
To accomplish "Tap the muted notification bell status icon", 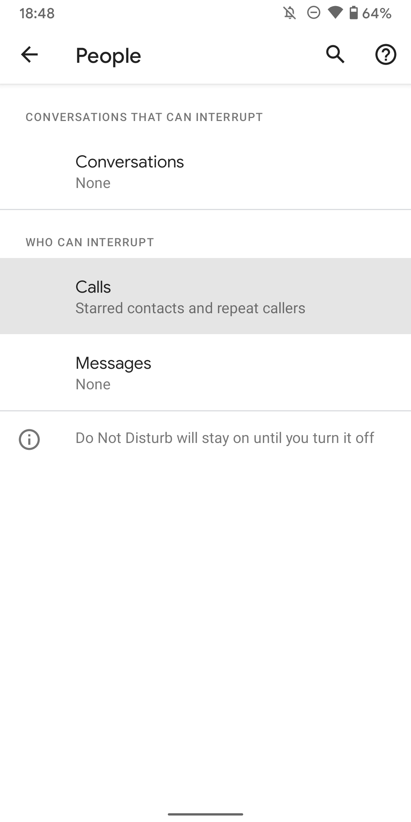I will [x=289, y=13].
